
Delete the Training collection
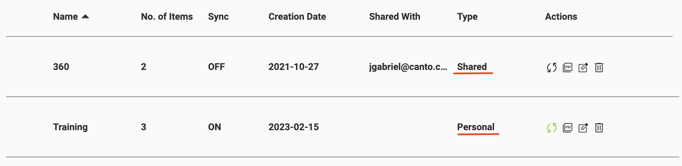(x=599, y=128)
